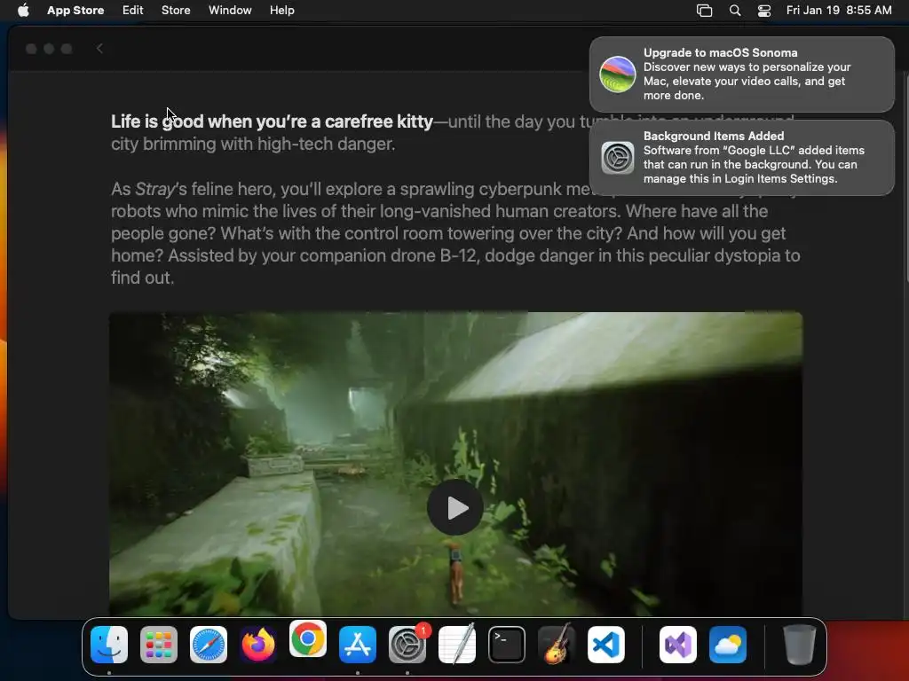Click the headline "Life is good when you're a carefree kitty"
Image resolution: width=909 pixels, height=681 pixels.
click(x=272, y=121)
